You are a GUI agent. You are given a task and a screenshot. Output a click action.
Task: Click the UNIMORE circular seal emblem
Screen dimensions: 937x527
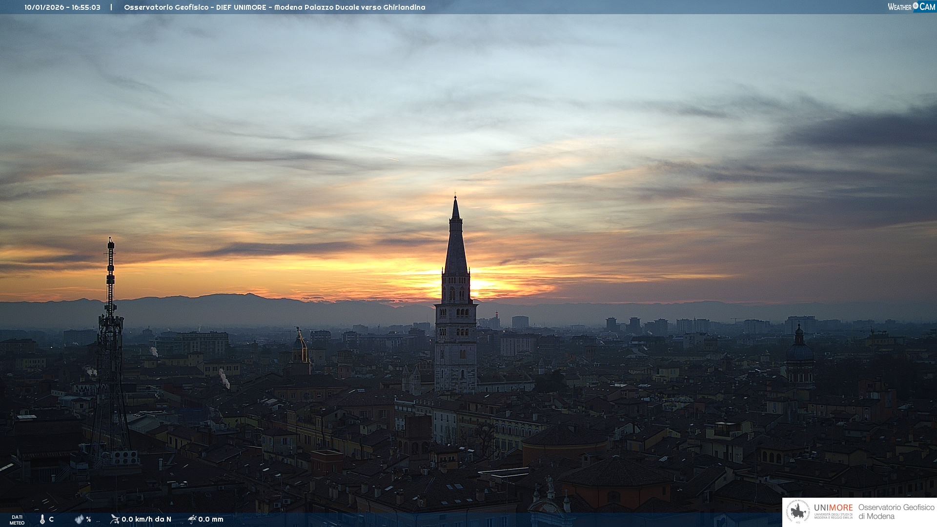coord(798,512)
